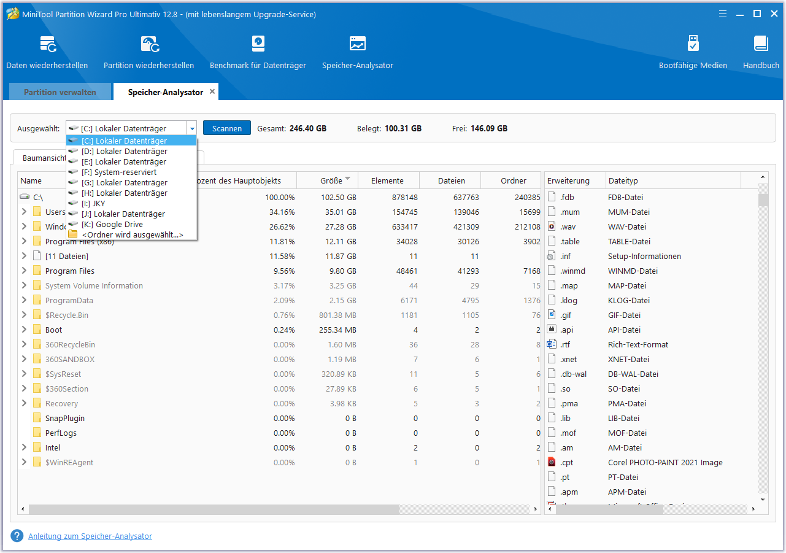Click the tree view horizontal scrollbar
The height and width of the screenshot is (553, 786).
click(x=214, y=509)
